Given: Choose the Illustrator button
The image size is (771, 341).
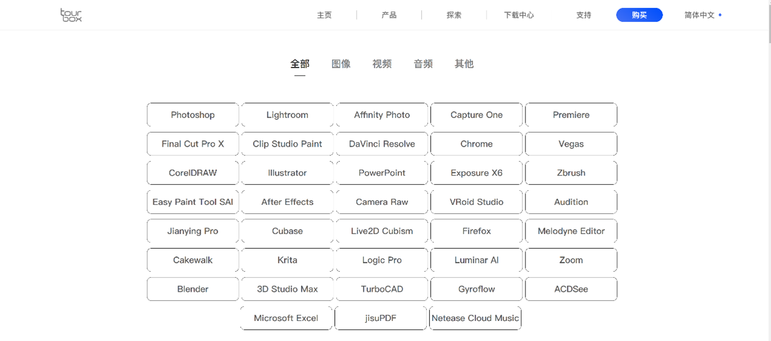Looking at the screenshot, I should pos(287,173).
